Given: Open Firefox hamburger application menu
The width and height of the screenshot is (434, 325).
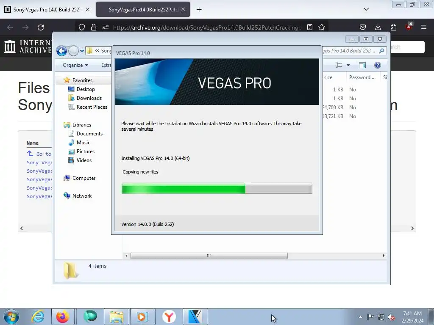Looking at the screenshot, I should tap(424, 27).
